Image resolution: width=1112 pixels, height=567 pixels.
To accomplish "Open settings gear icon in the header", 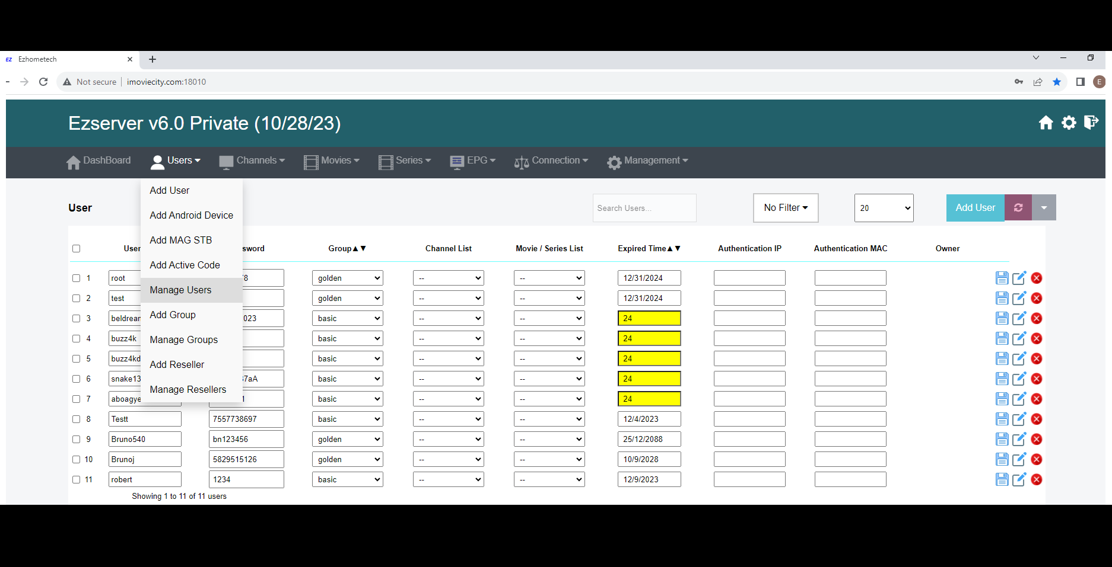I will point(1069,123).
